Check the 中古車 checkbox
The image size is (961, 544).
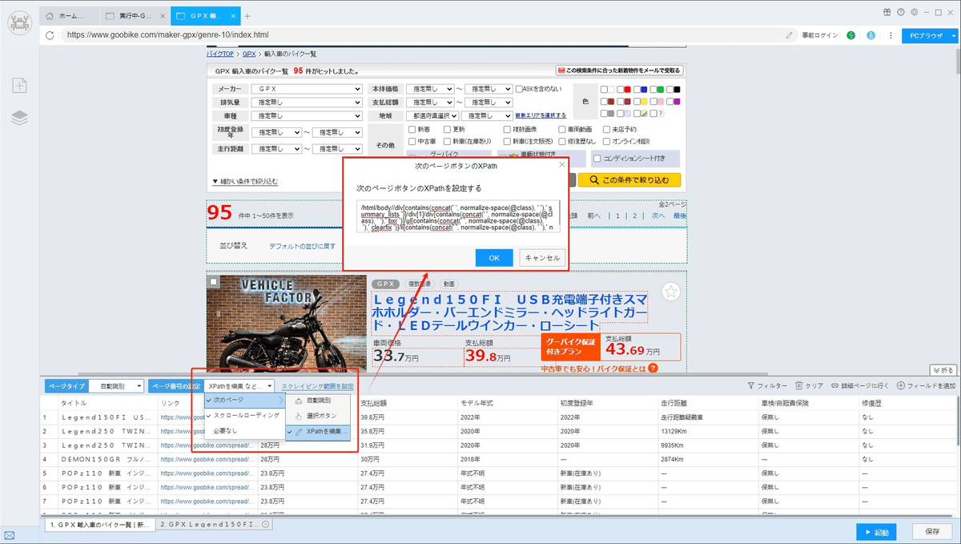[x=412, y=142]
